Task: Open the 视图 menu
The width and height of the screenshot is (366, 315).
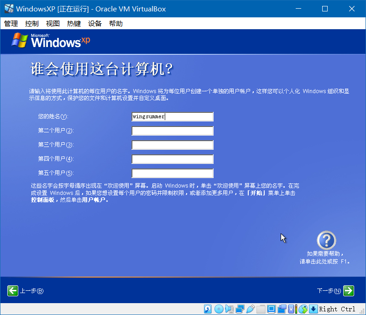Action: point(53,23)
